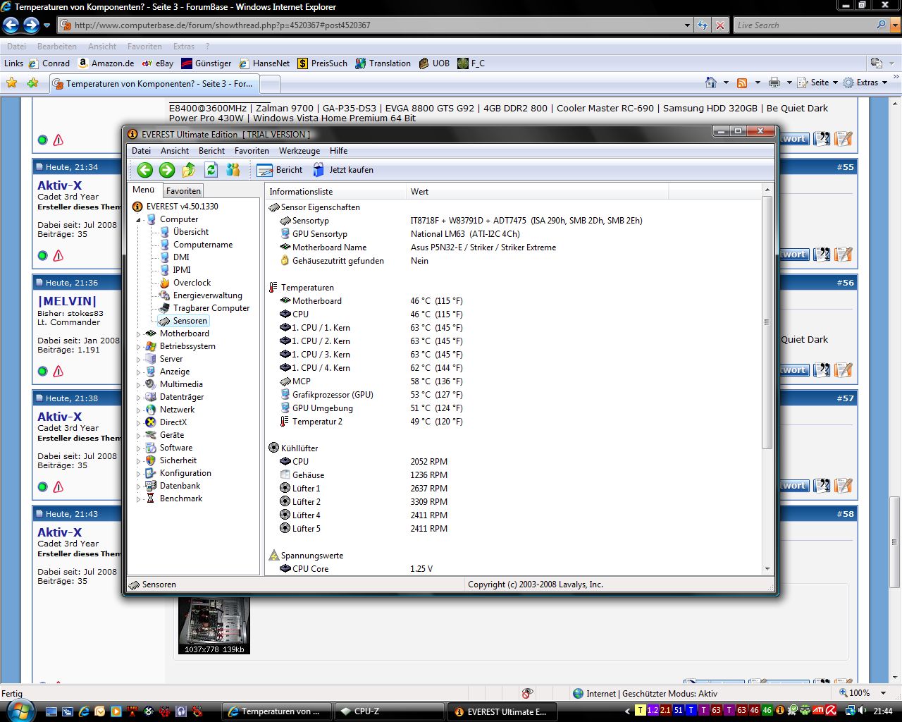The width and height of the screenshot is (902, 722).
Task: Open the Favoriten menu in EVEREST
Action: tap(252, 151)
